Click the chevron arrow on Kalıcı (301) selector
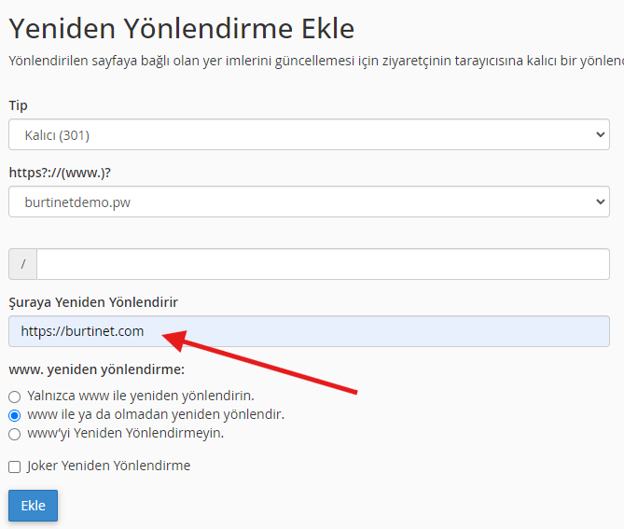 click(600, 134)
